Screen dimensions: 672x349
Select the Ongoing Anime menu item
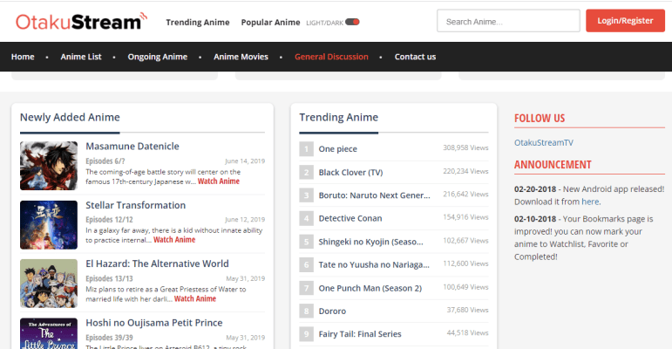pos(157,57)
